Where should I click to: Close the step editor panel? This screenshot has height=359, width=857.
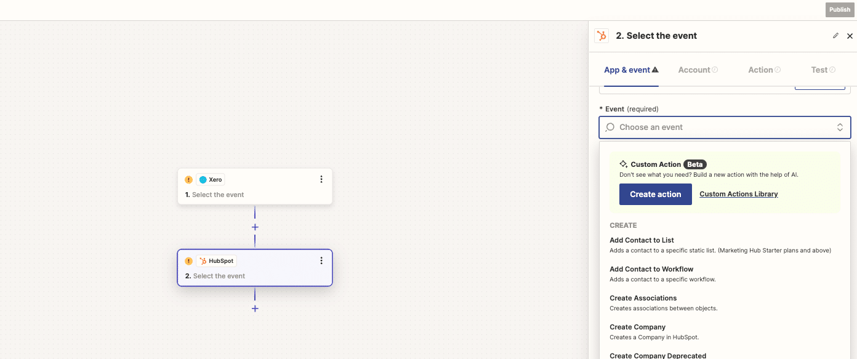(x=850, y=36)
